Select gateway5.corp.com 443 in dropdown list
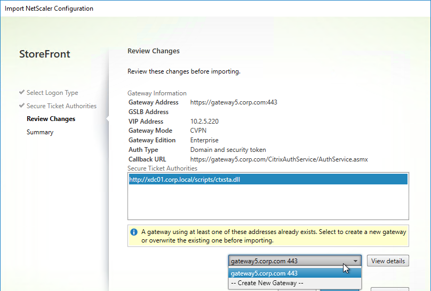Viewport: 431px width, 291px height. 294,273
